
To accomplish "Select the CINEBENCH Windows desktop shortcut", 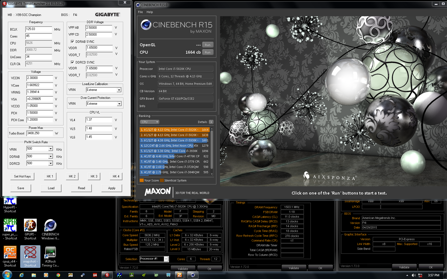I will coord(50,229).
